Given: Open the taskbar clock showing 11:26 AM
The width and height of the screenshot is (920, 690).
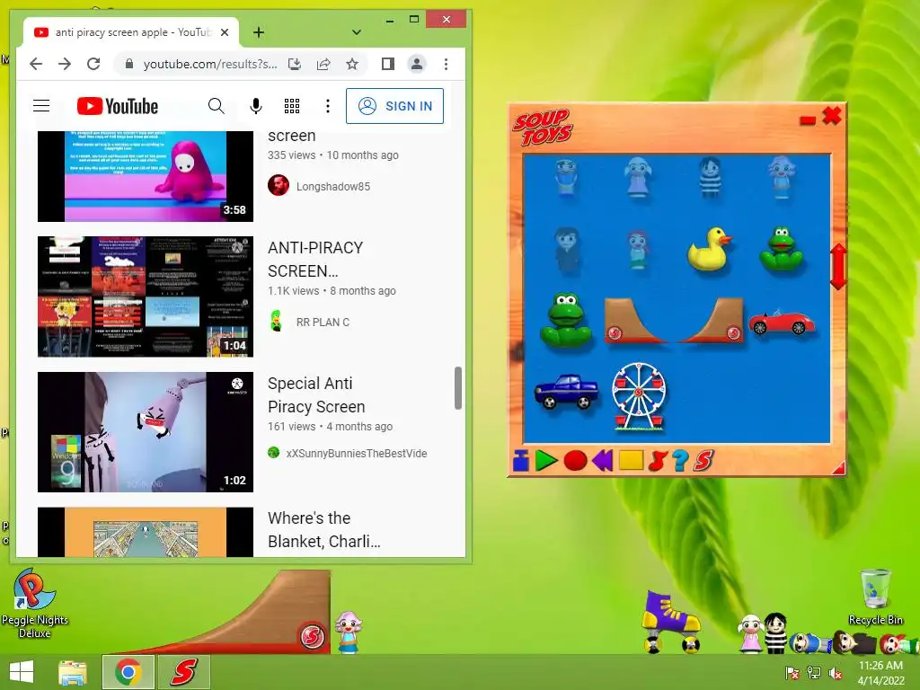Looking at the screenshot, I should click(x=880, y=672).
